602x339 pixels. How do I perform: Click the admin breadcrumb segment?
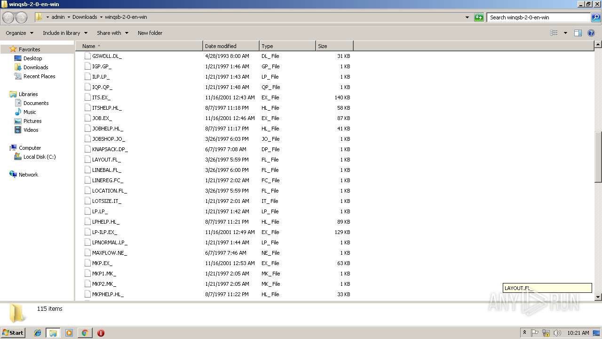tap(58, 17)
